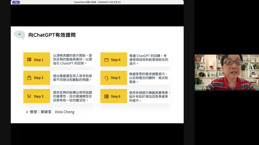This screenshot has height=145, width=259.
Task: Click the PowerPoint slideshow window title text
Action: point(97,2)
